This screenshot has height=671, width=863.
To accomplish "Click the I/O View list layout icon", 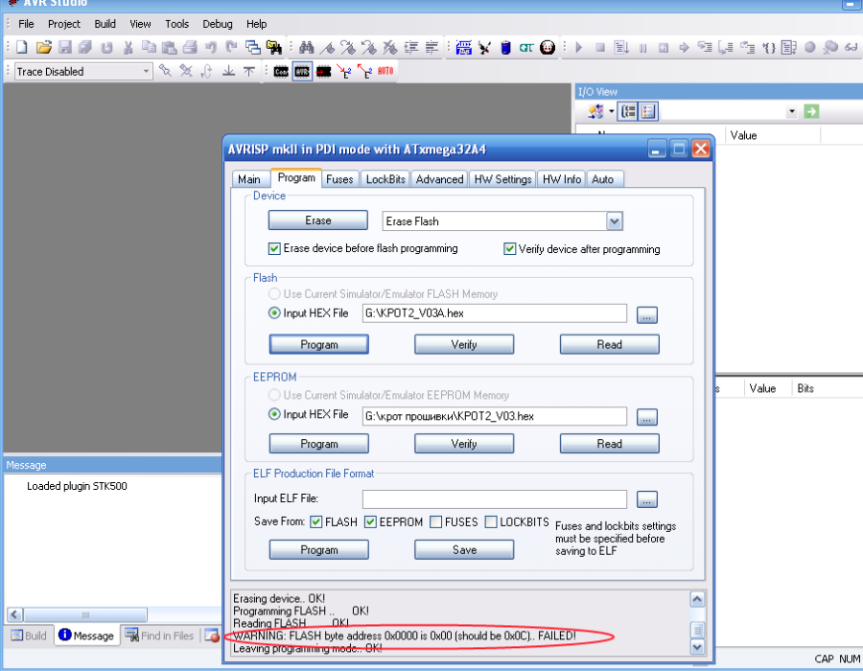I will coord(648,111).
